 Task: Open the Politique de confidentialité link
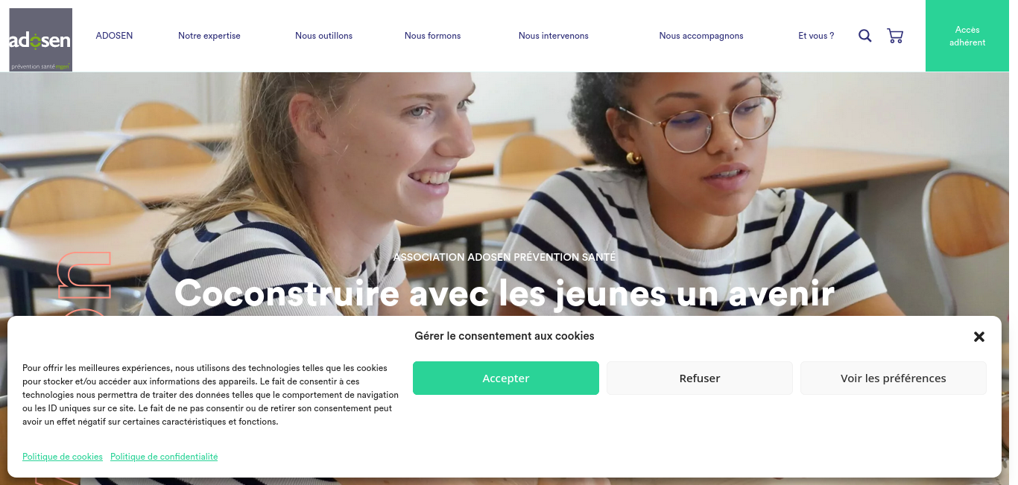[164, 457]
